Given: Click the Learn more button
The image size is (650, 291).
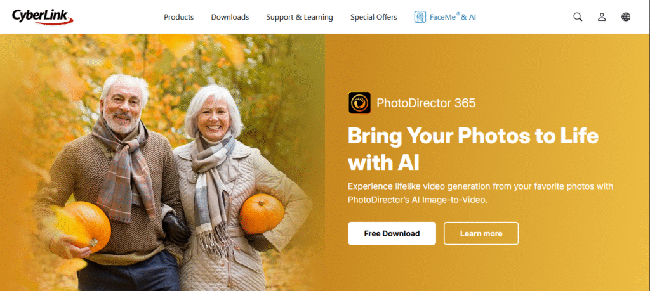Looking at the screenshot, I should [x=481, y=233].
